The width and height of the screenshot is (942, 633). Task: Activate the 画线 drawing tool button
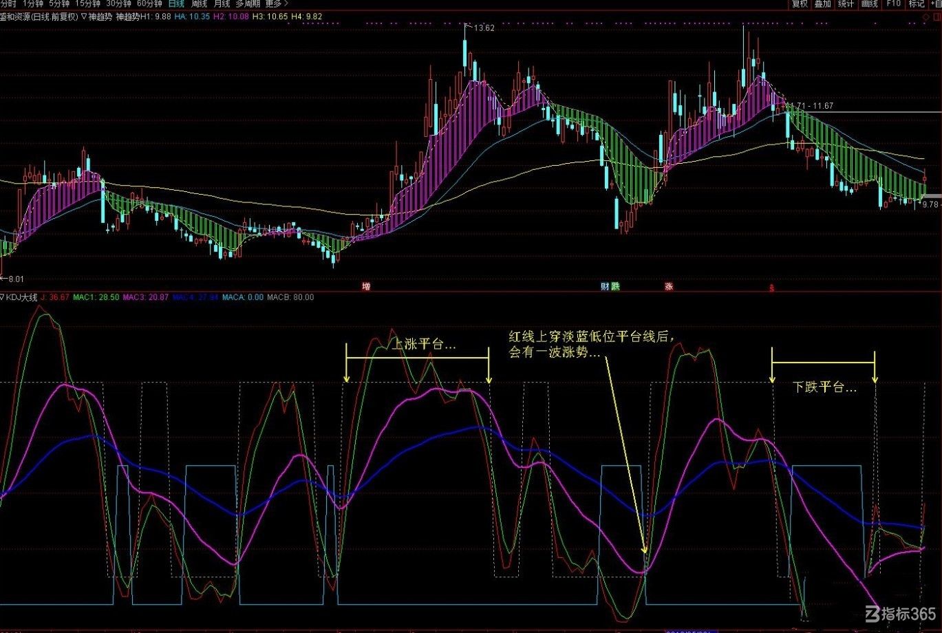point(869,3)
